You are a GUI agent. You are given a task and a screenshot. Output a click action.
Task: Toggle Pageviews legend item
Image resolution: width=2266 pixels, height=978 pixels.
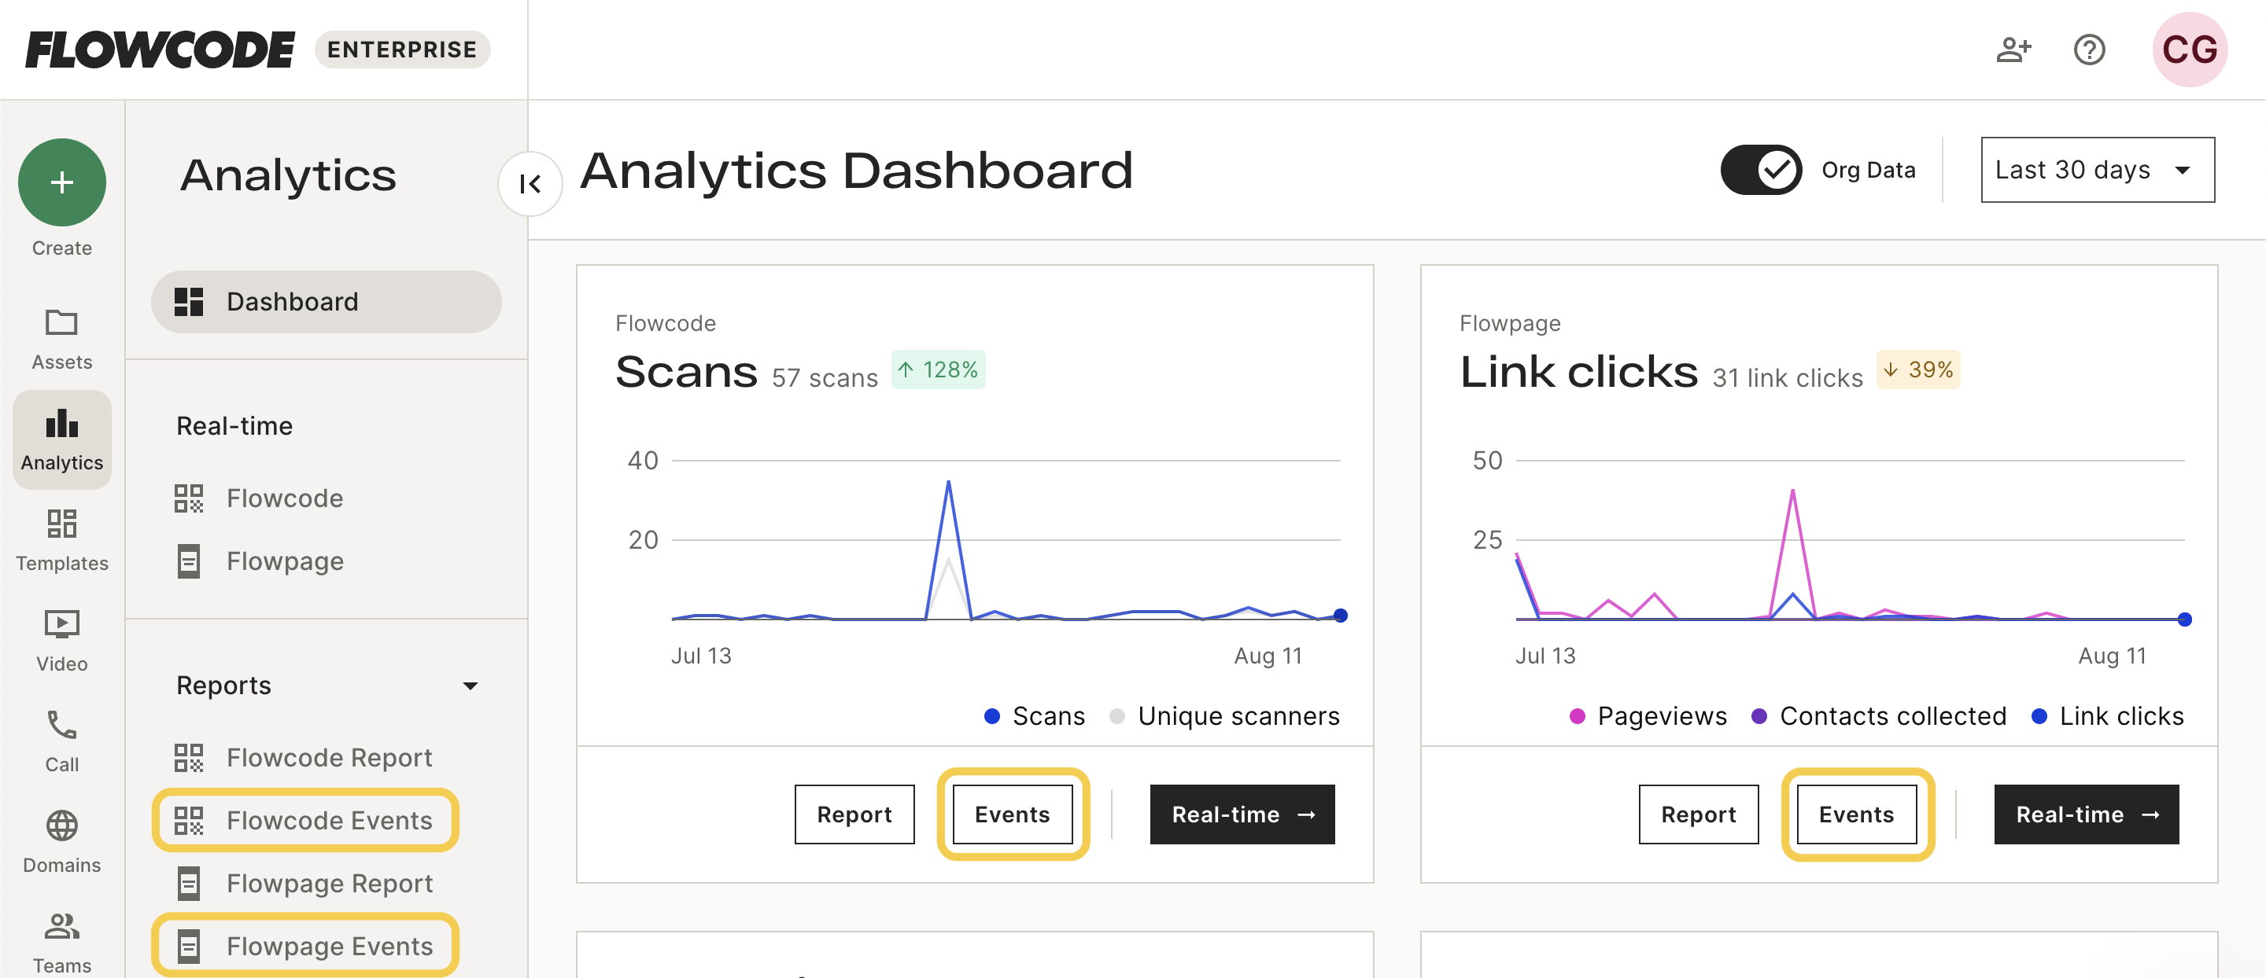coord(1648,716)
